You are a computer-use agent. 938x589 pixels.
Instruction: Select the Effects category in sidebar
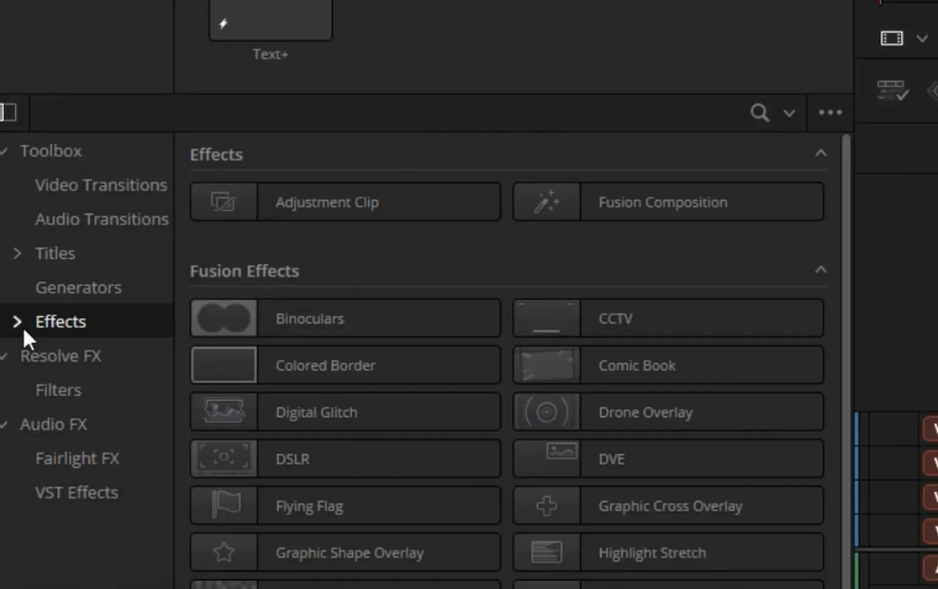click(60, 322)
